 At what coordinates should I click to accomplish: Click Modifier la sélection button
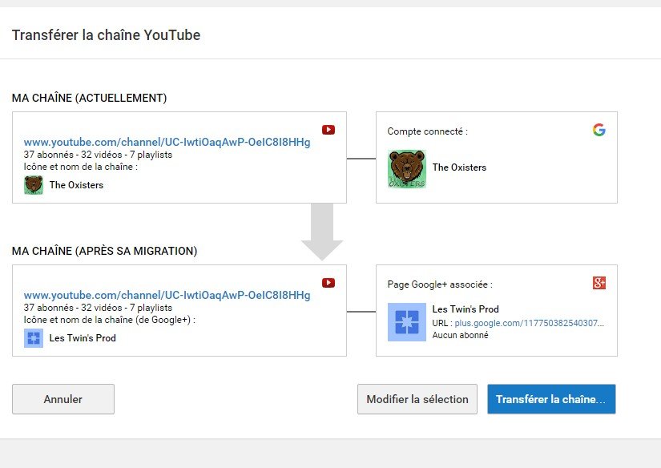click(x=417, y=399)
